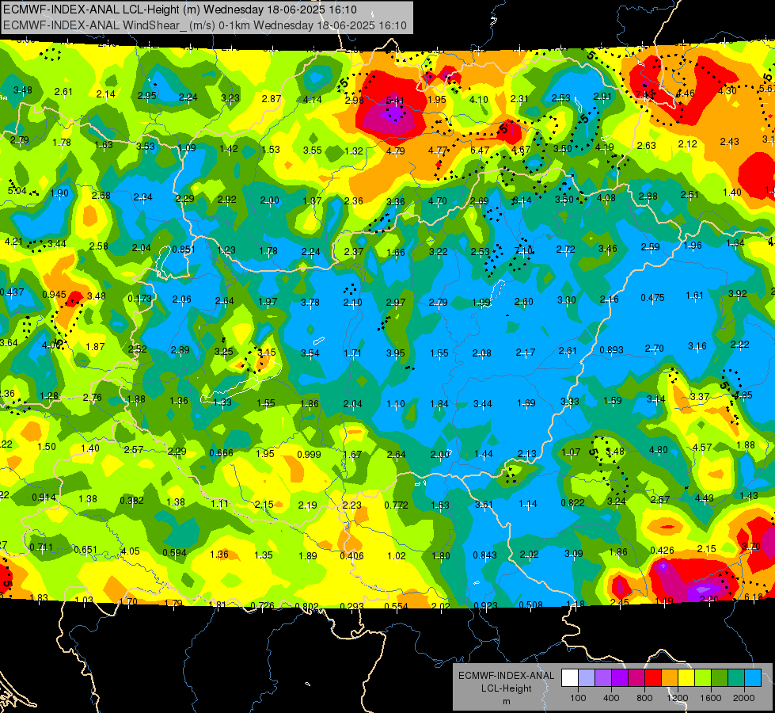The width and height of the screenshot is (775, 713).
Task: Click the pure yellow legend color swatch
Action: 686,677
